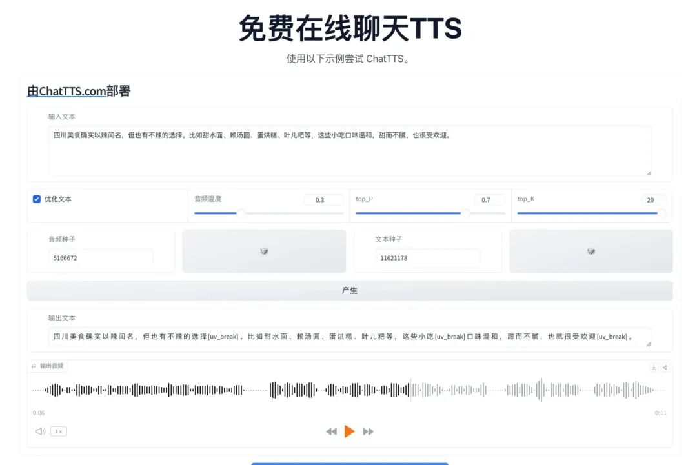Uncheck the 优化文本 checkbox
697x465 pixels.
36,199
